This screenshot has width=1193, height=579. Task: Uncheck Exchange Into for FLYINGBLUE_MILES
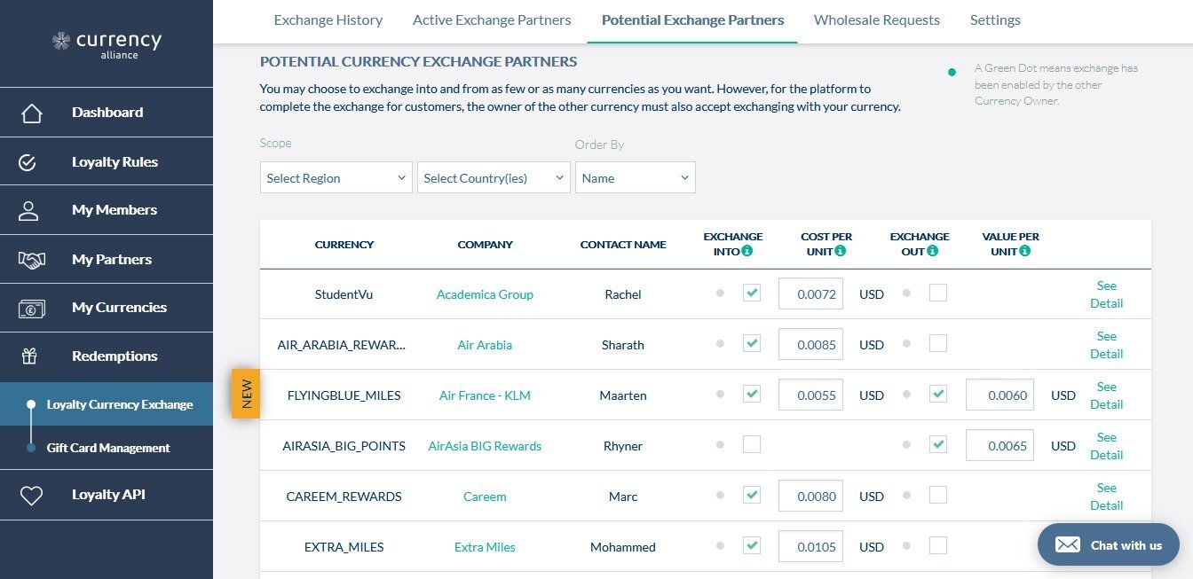pyautogui.click(x=752, y=394)
